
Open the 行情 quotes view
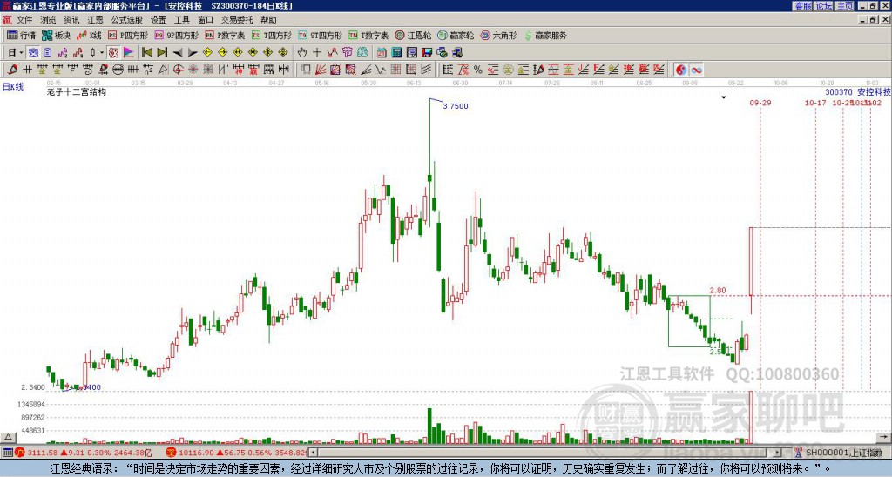[22, 35]
